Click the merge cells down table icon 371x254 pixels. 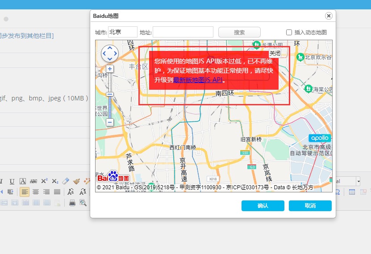click(x=15, y=203)
